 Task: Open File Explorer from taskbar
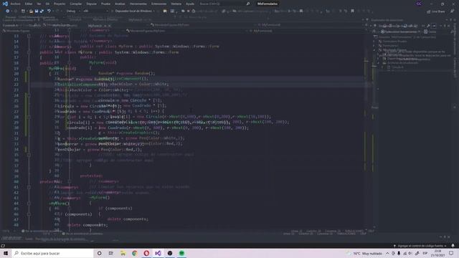click(x=123, y=253)
